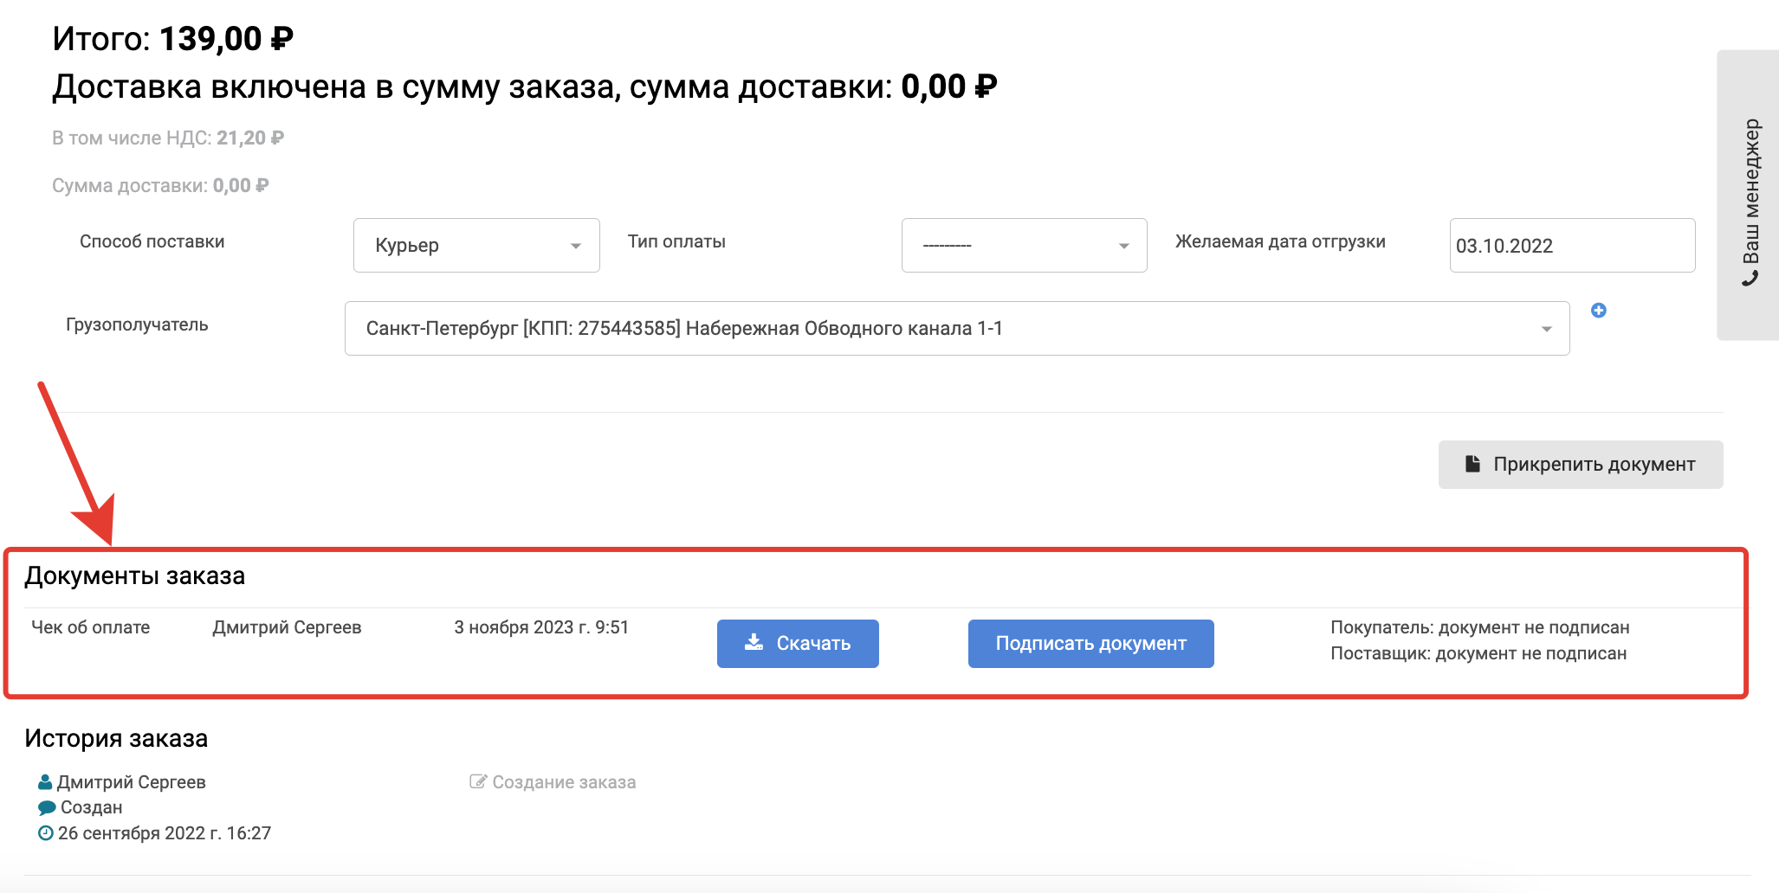Click the blue plus icon beside consignee
The image size is (1779, 893).
click(1598, 311)
